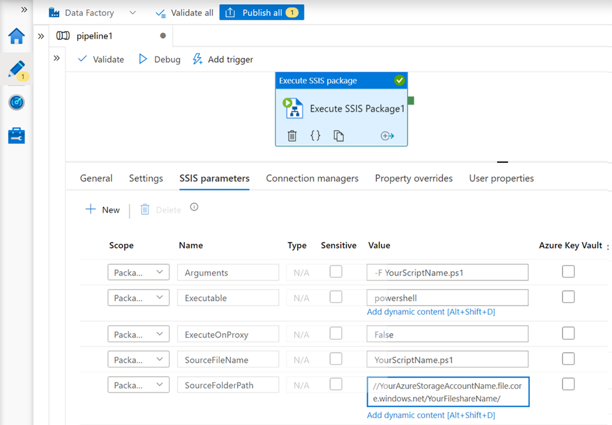The height and width of the screenshot is (425, 612).
Task: Open Scope dropdown for Arguments row
Action: click(x=138, y=273)
